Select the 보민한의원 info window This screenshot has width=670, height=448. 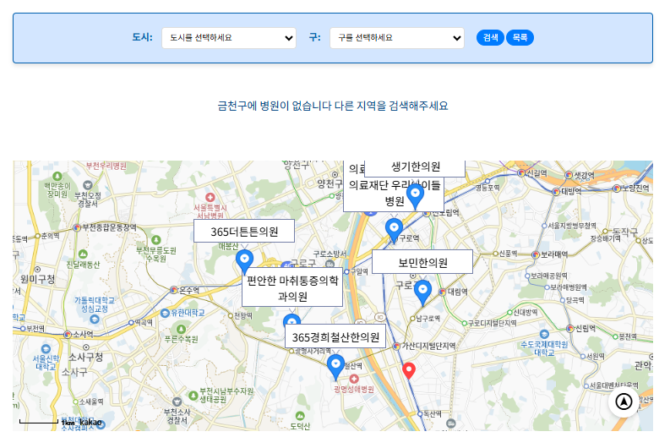pyautogui.click(x=422, y=262)
